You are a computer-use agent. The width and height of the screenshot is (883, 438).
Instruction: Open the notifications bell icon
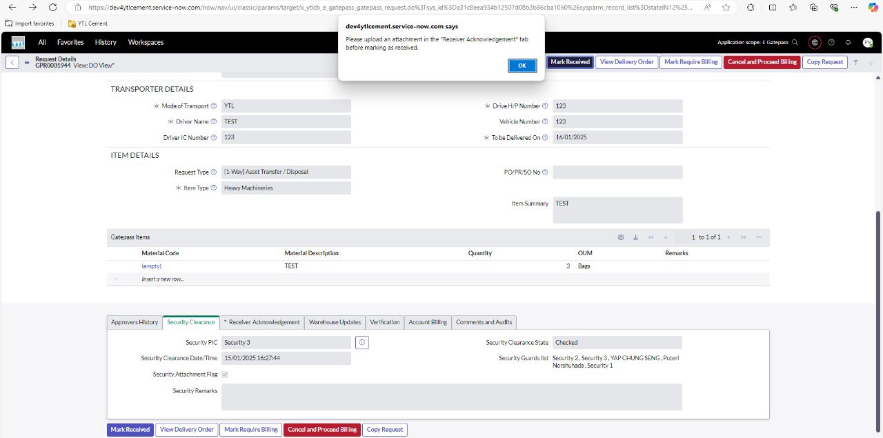848,42
